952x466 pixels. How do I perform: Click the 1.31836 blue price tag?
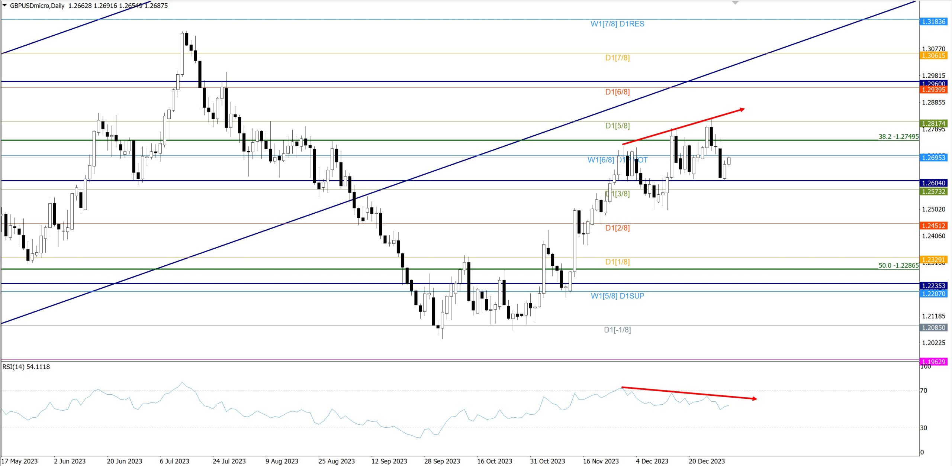coord(933,22)
